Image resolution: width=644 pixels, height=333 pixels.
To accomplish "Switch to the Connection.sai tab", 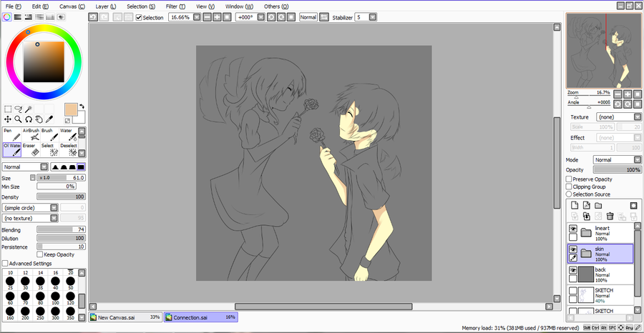I will click(201, 317).
